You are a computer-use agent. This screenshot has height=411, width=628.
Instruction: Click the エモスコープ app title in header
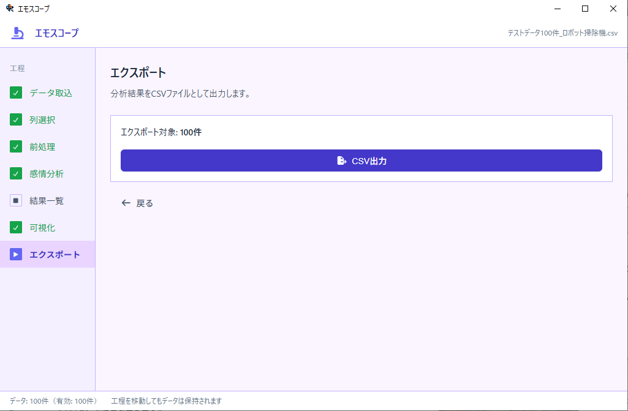pyautogui.click(x=56, y=33)
